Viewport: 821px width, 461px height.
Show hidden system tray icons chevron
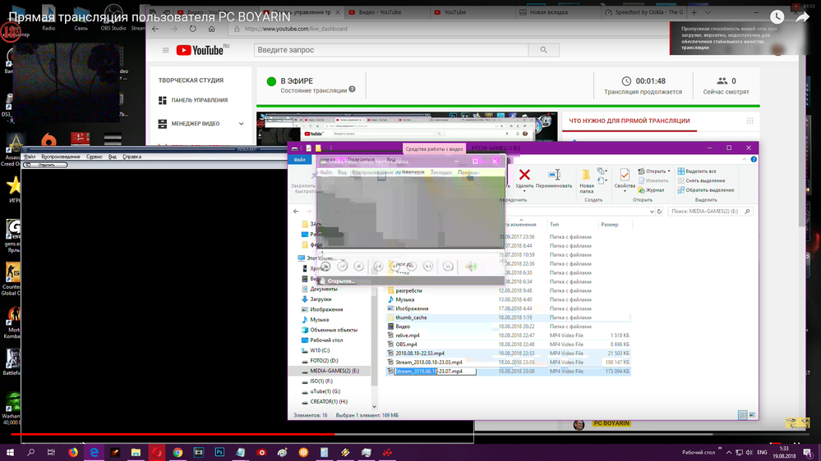(x=729, y=452)
